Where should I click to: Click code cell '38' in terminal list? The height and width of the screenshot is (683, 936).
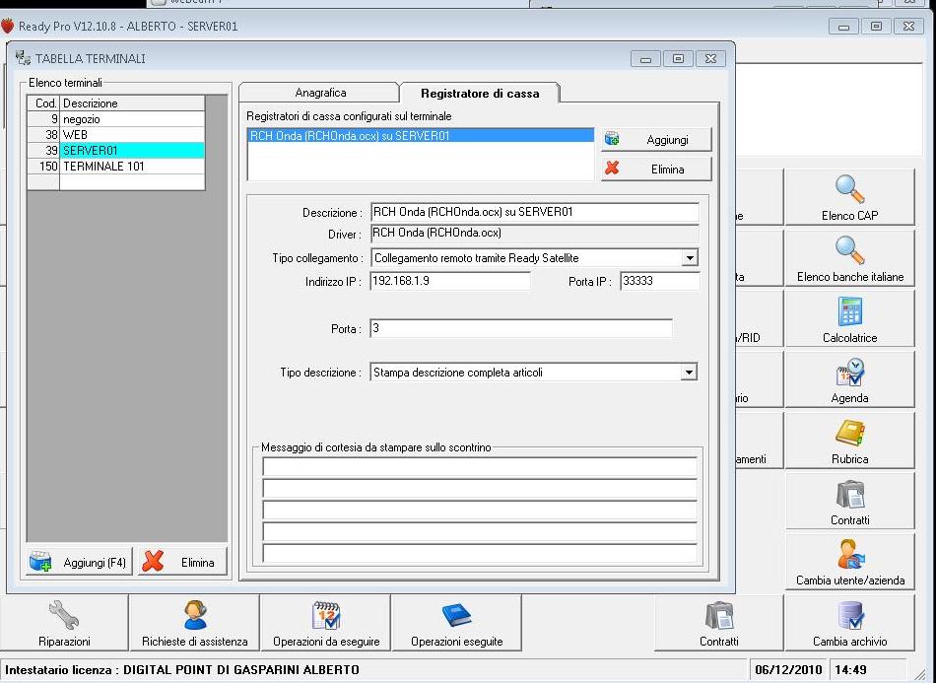(x=44, y=134)
